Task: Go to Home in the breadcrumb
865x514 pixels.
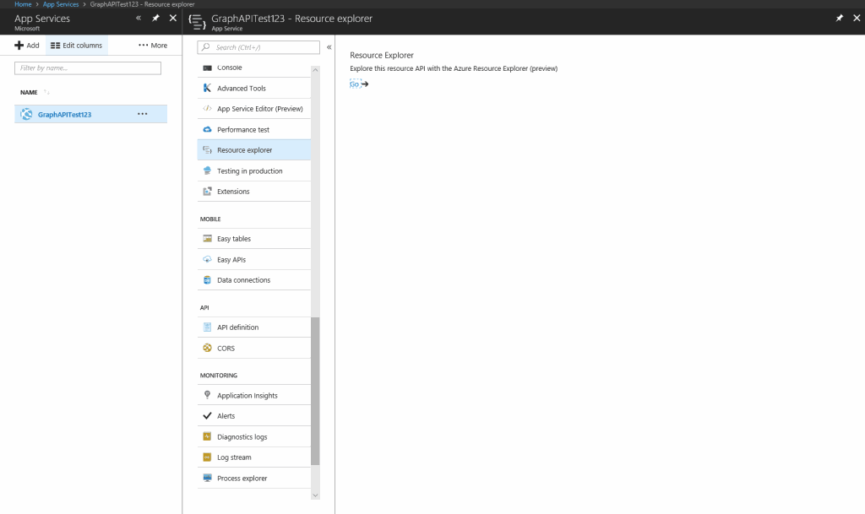Action: pos(23,4)
